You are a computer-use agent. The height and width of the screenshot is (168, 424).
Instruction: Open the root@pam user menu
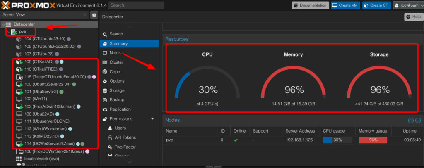click(407, 5)
